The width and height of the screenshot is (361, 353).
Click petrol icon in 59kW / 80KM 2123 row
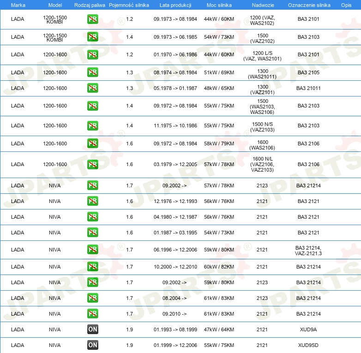tap(92, 282)
